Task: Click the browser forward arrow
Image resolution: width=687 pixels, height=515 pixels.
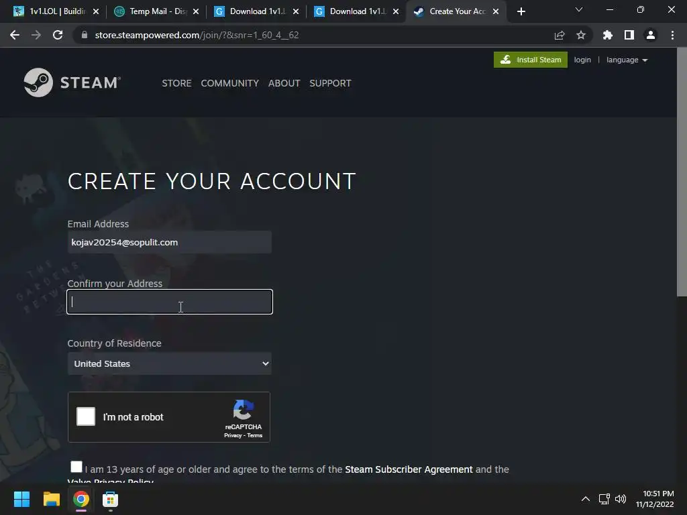Action: 36,35
